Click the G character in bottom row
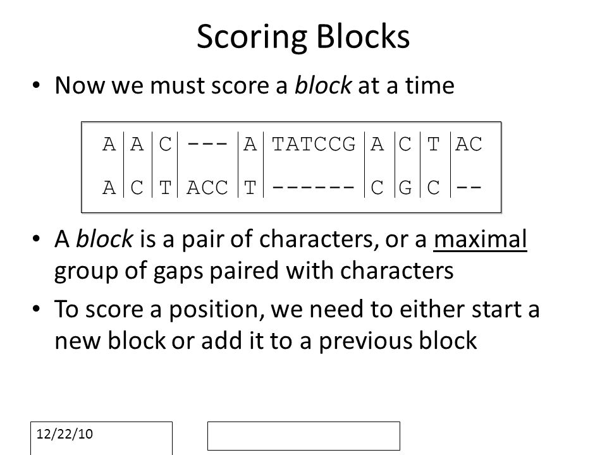 405,188
